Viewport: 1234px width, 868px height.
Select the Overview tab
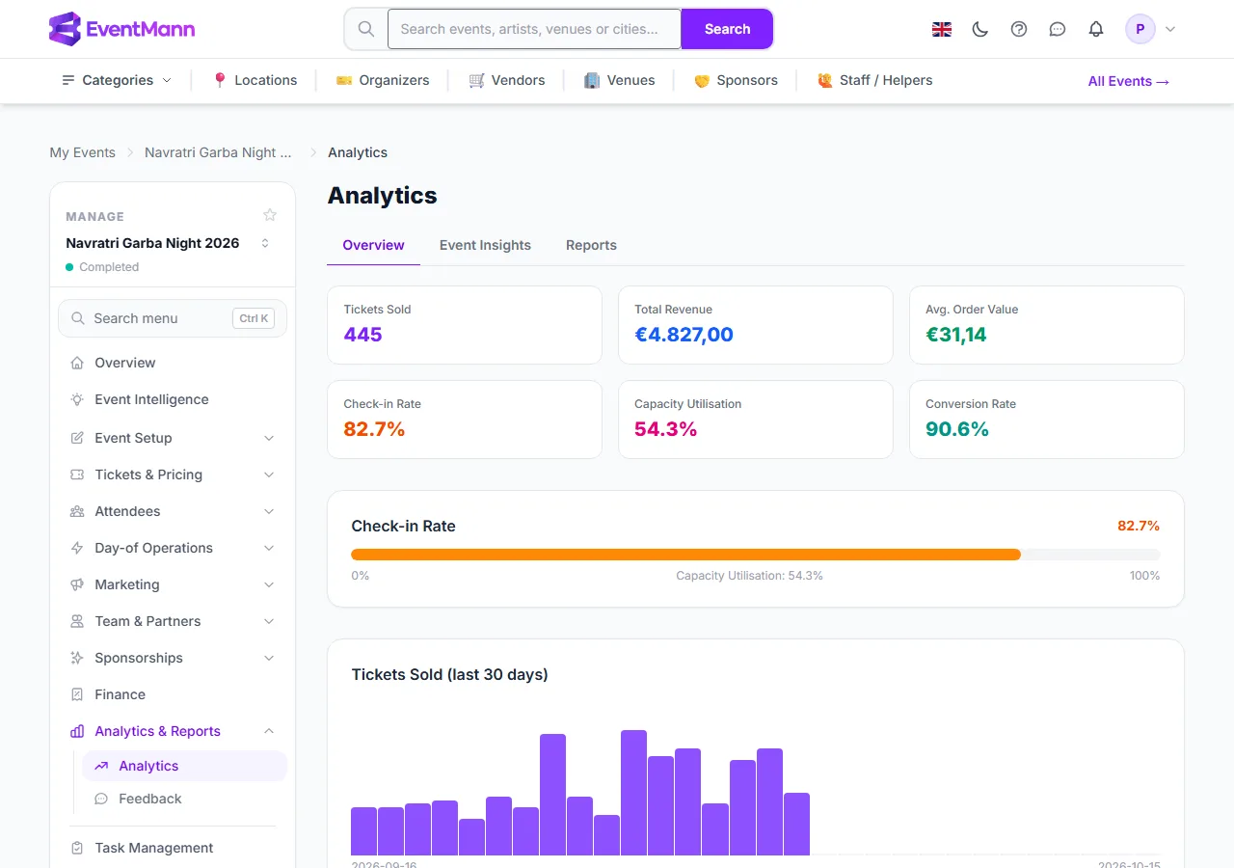[x=373, y=245]
